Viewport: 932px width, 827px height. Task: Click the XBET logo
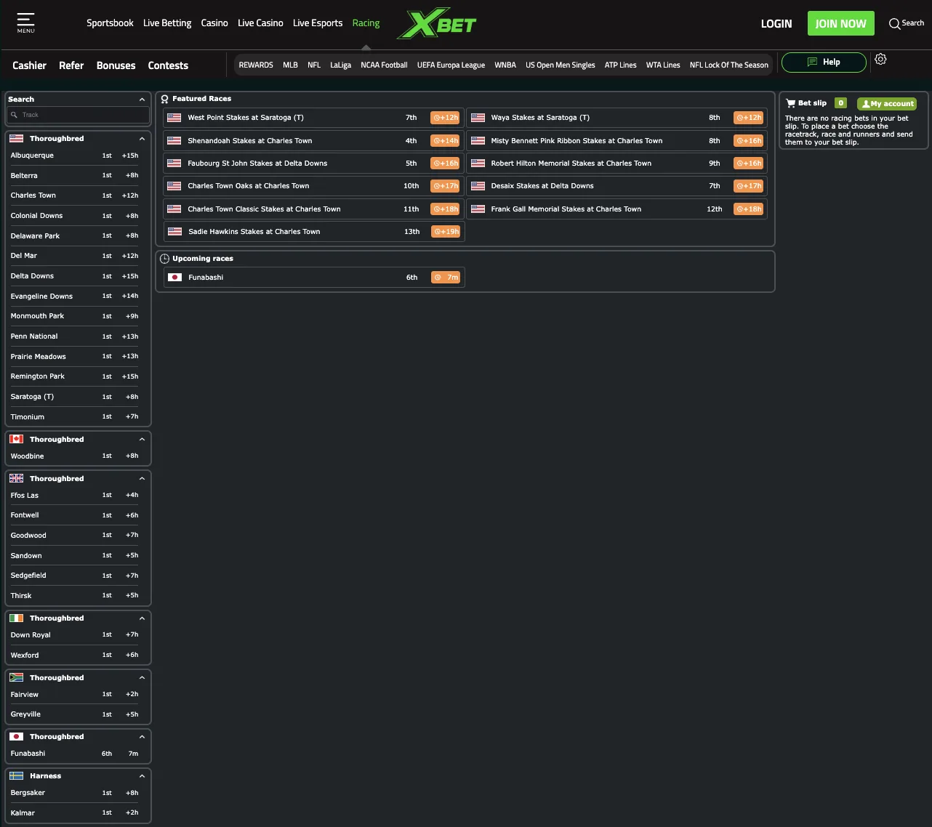(x=436, y=25)
